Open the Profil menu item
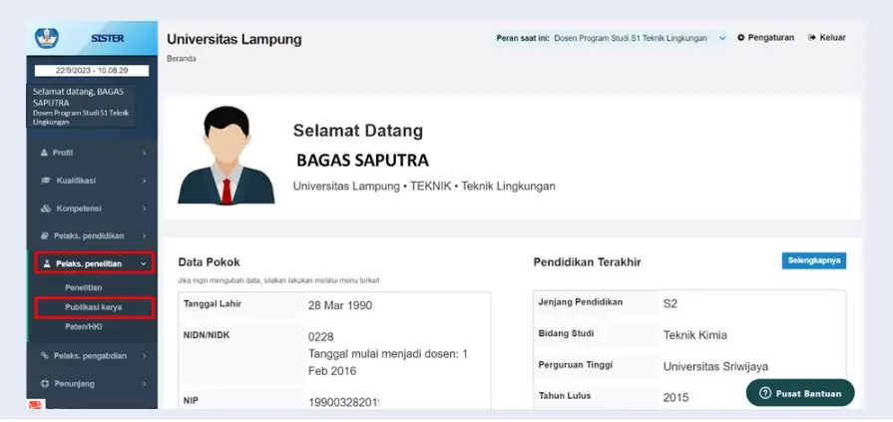The image size is (893, 422). [x=92, y=154]
